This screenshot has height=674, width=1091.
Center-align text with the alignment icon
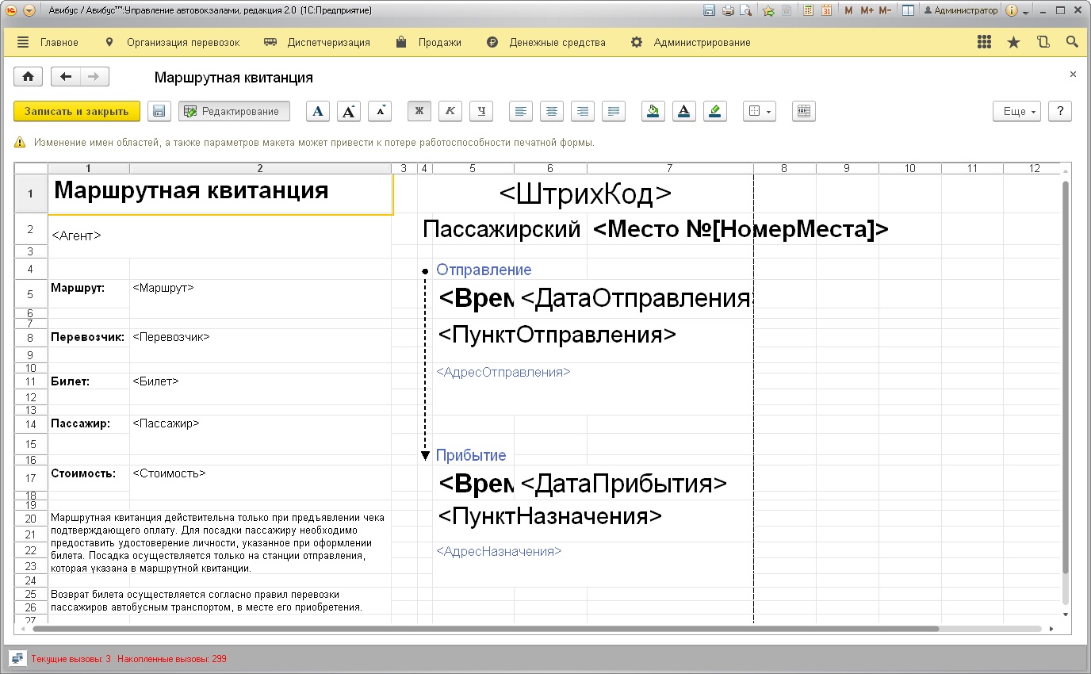552,112
